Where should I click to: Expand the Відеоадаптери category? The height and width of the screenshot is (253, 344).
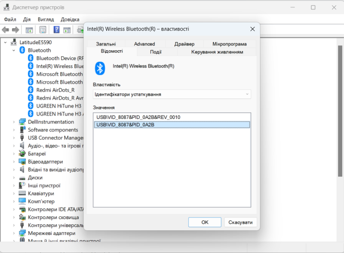pyautogui.click(x=14, y=162)
